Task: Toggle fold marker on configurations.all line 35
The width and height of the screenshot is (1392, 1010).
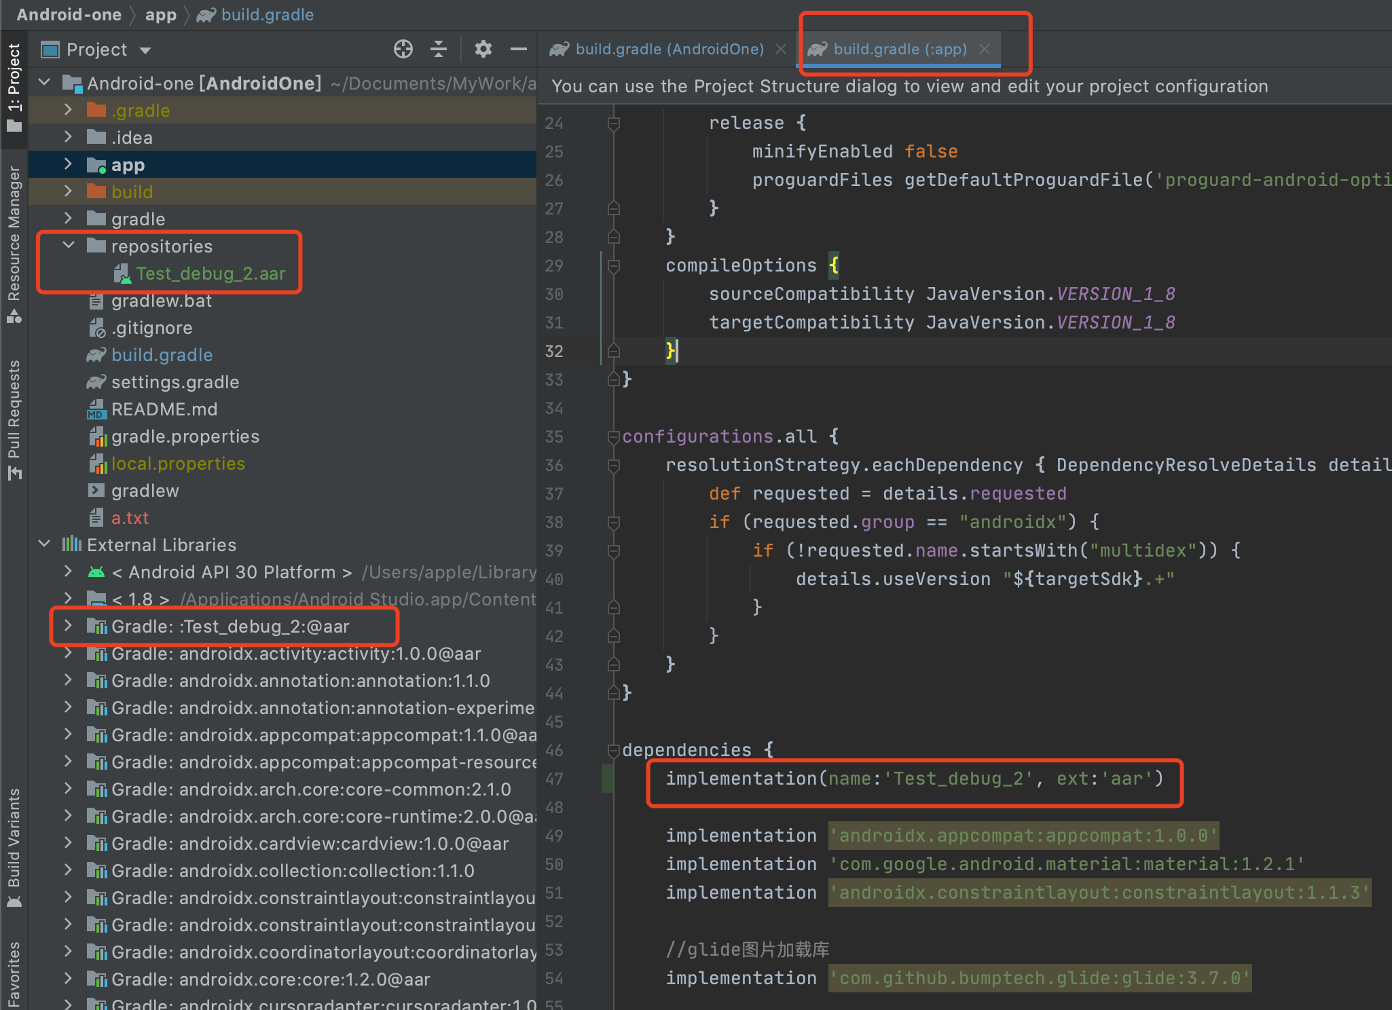Action: tap(613, 436)
